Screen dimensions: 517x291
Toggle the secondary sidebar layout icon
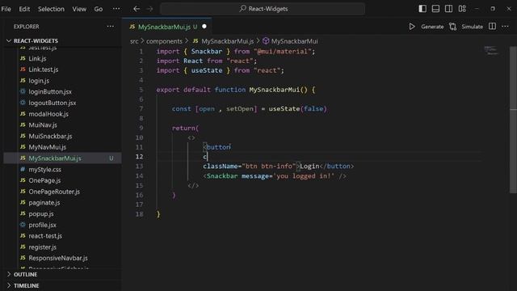[x=449, y=9]
